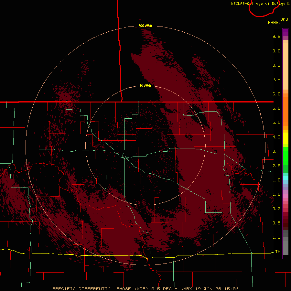Click the purple top segment of color bar
Viewport: 291px width, 291px height.
coord(286,32)
